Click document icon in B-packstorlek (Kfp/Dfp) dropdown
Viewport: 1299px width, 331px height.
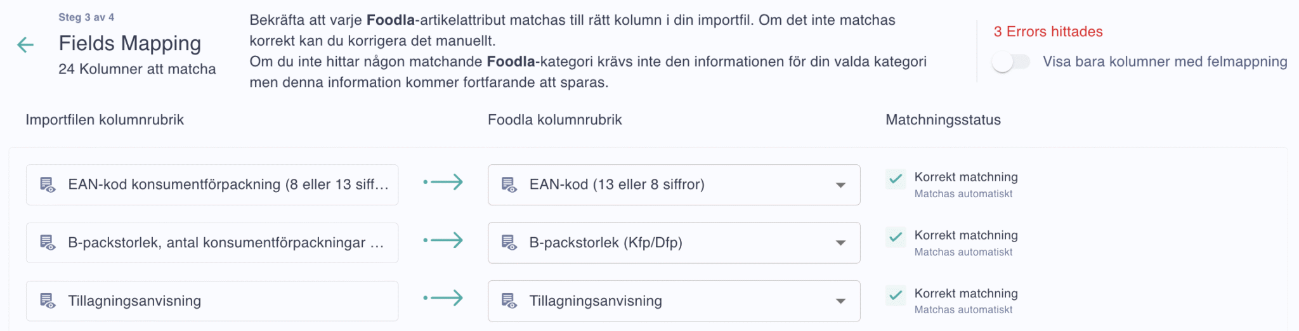point(509,242)
